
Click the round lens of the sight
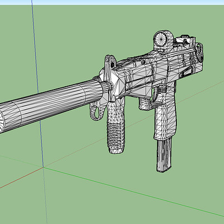point(161,39)
